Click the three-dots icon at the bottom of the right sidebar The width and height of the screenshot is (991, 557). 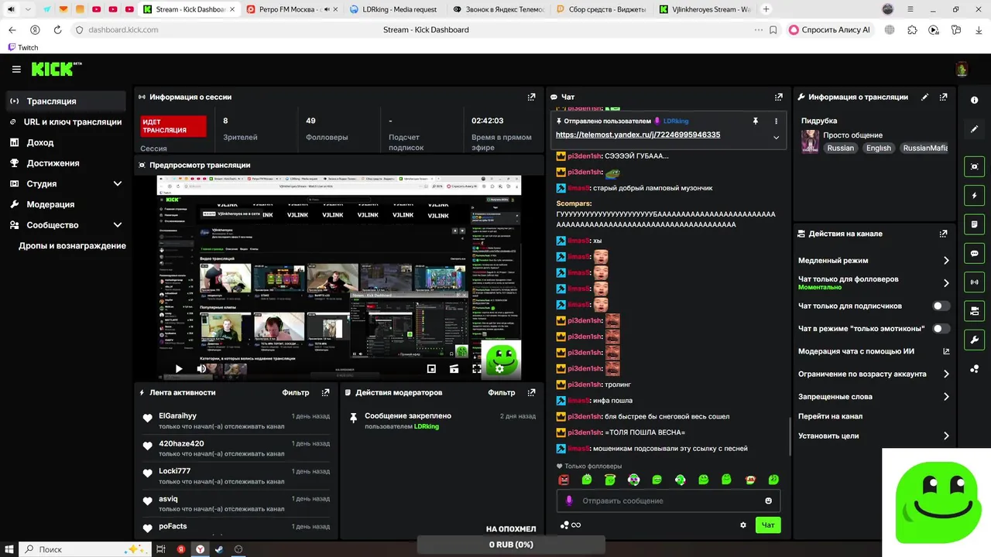[974, 369]
